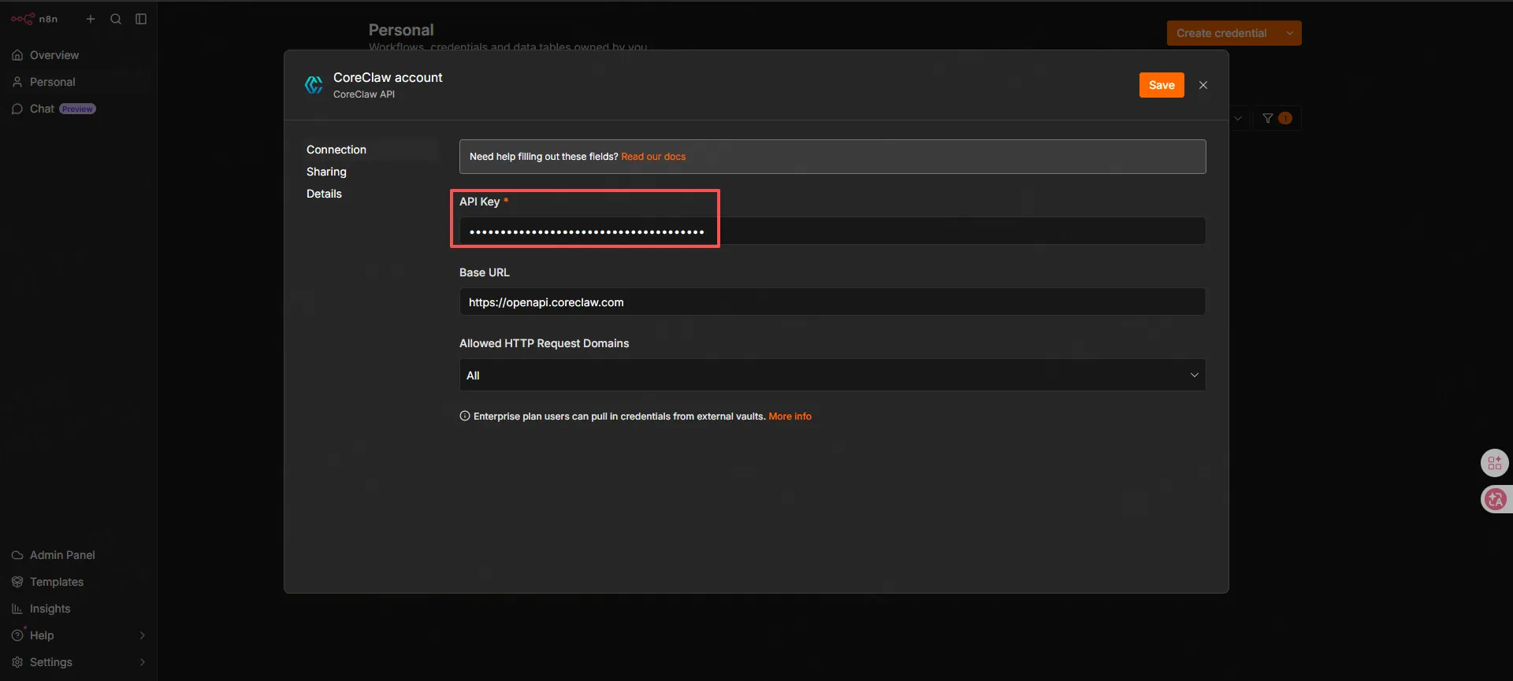The width and height of the screenshot is (1513, 681).
Task: Open search with the magnifier icon
Action: pyautogui.click(x=116, y=19)
